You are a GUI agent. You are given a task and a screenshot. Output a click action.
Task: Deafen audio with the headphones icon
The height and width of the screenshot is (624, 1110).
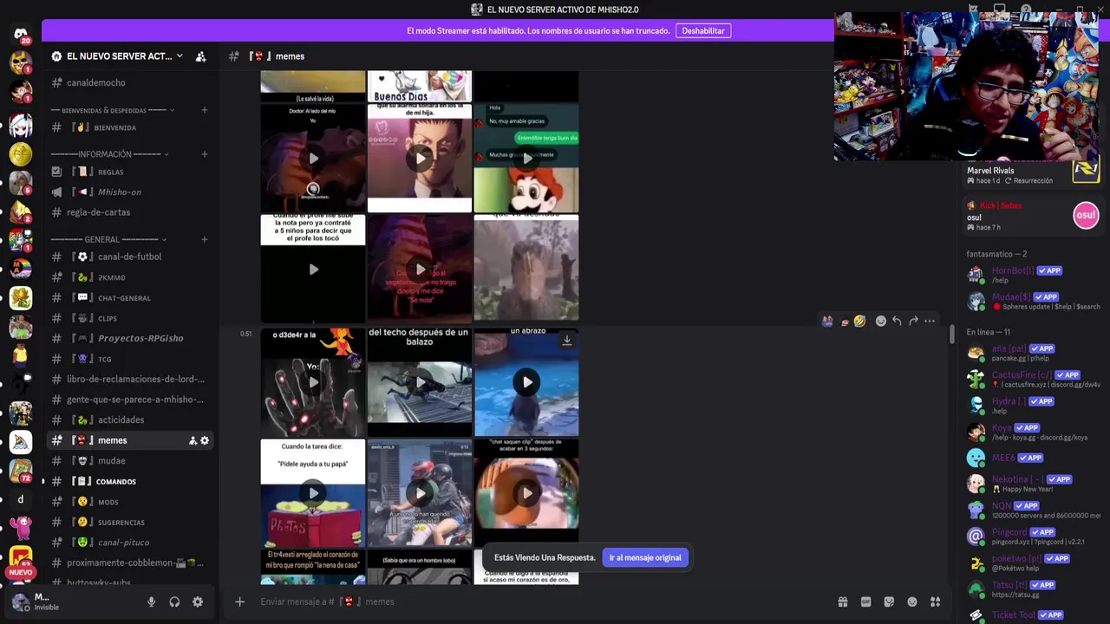(x=174, y=601)
